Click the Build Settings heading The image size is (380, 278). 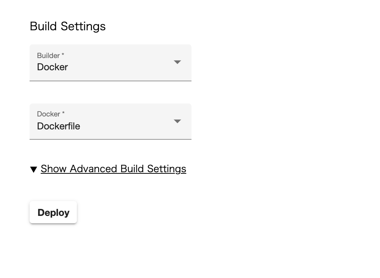67,26
